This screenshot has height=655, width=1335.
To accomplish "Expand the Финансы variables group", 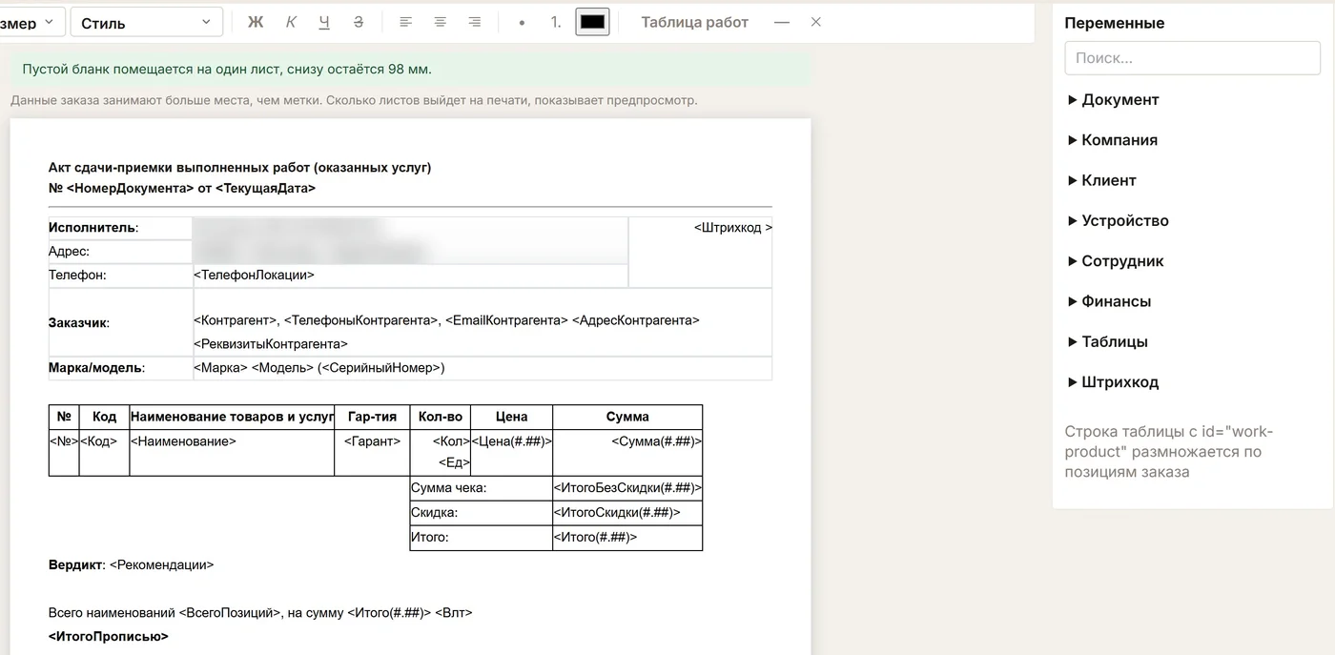I will 1109,301.
